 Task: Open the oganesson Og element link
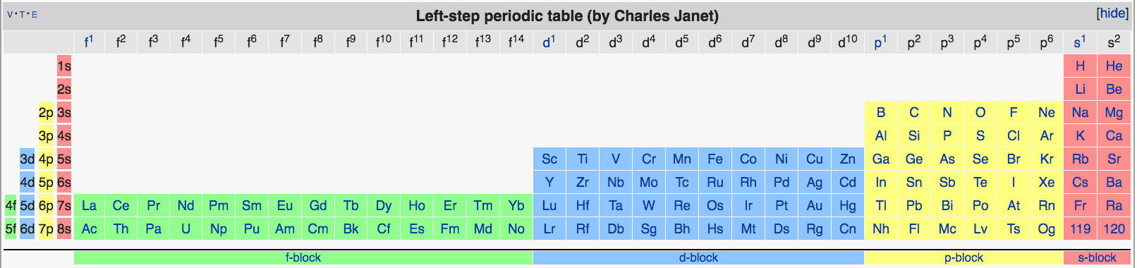pos(1047,229)
